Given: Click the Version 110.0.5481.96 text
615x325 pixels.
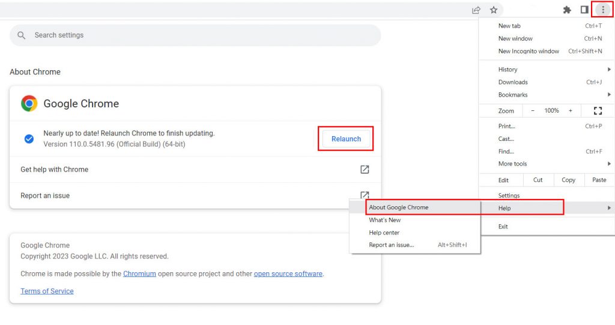Looking at the screenshot, I should (x=114, y=144).
